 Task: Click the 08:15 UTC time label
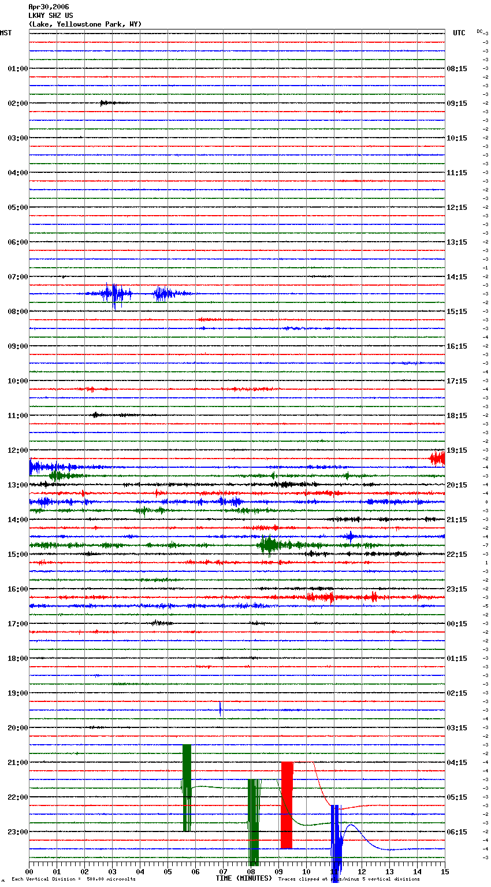457,69
